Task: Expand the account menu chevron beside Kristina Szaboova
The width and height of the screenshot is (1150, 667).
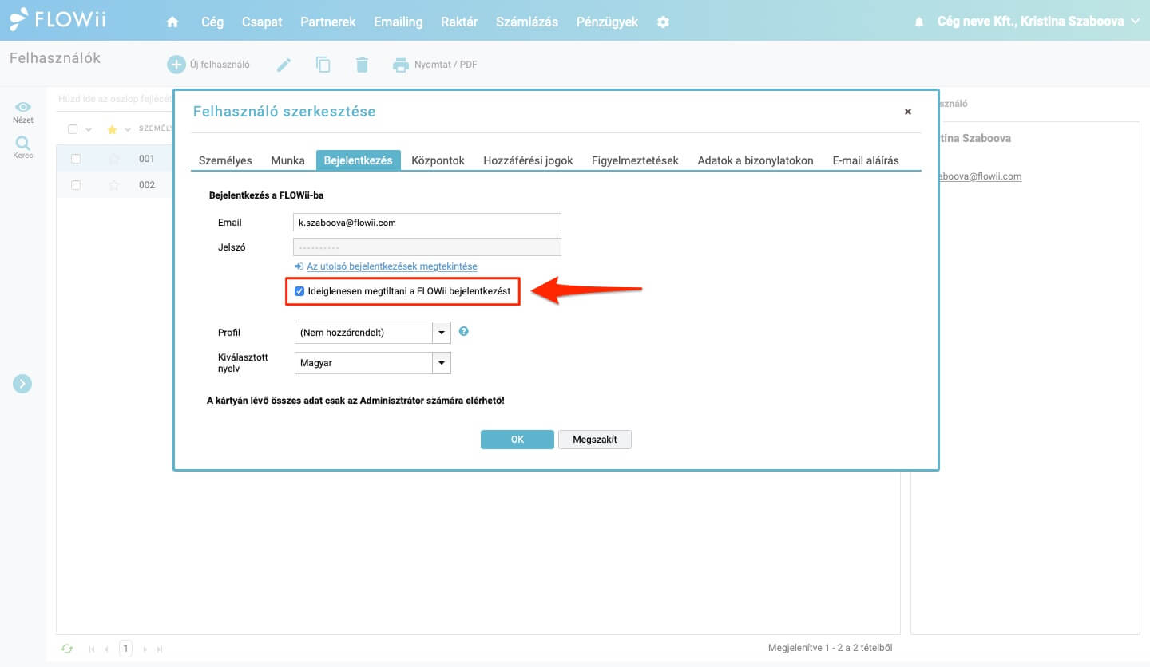Action: coord(1136,22)
